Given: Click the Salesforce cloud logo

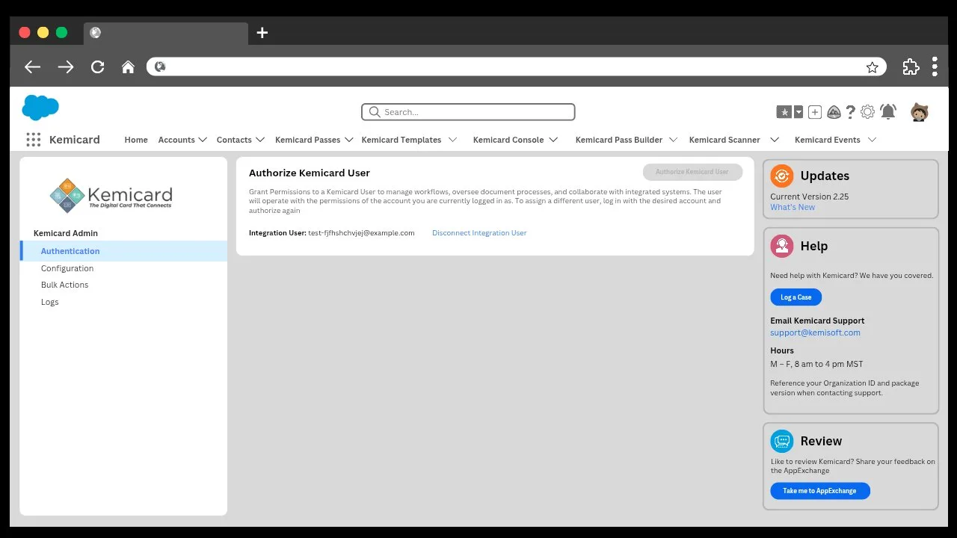Looking at the screenshot, I should coord(40,108).
